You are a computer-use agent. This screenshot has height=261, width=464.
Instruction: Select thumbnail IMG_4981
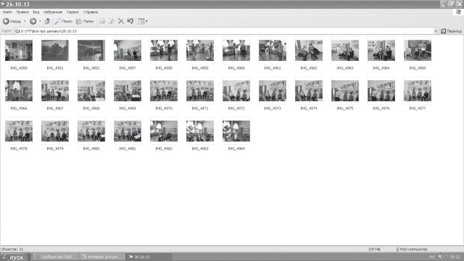[x=127, y=131]
